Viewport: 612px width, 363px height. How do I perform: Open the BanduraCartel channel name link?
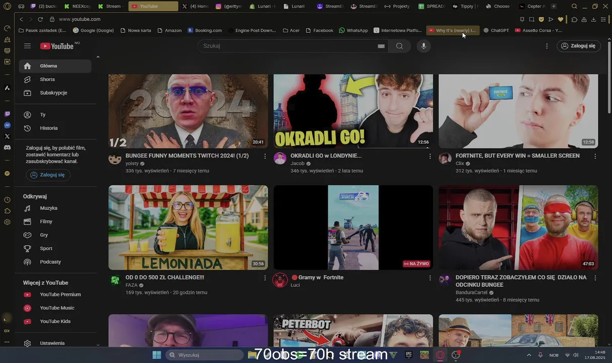pos(471,292)
